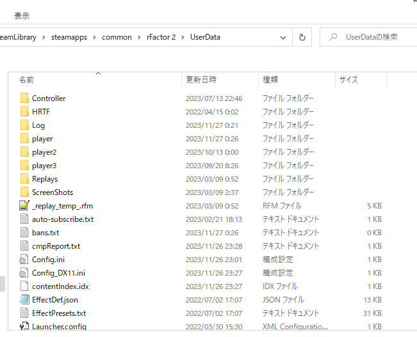Click the Log folder icon
Screen dimensions: 417x337
click(x=24, y=125)
